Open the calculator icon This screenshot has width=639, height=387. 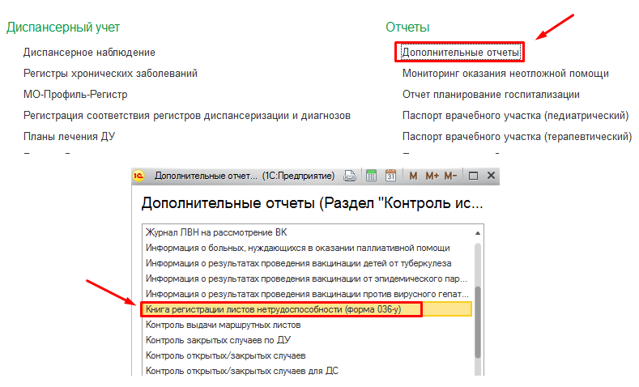click(372, 176)
